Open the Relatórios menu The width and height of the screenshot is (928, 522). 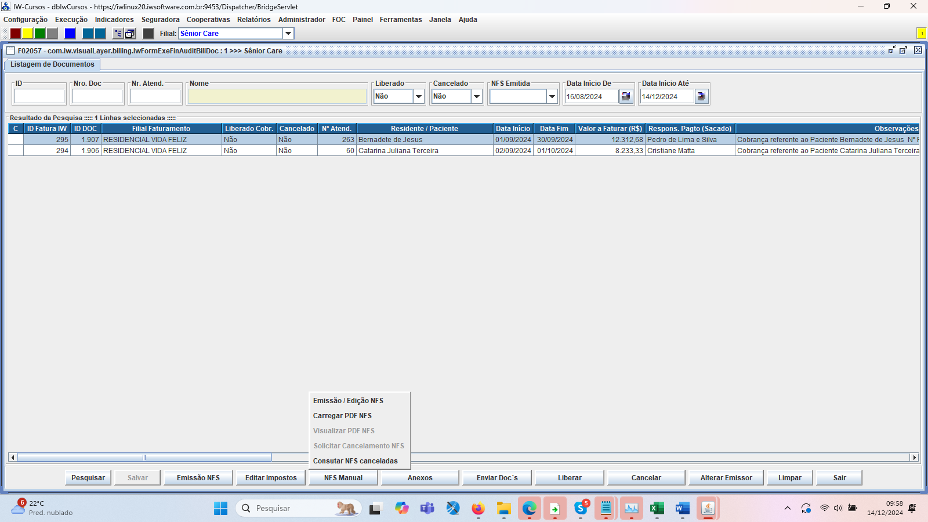pyautogui.click(x=253, y=20)
